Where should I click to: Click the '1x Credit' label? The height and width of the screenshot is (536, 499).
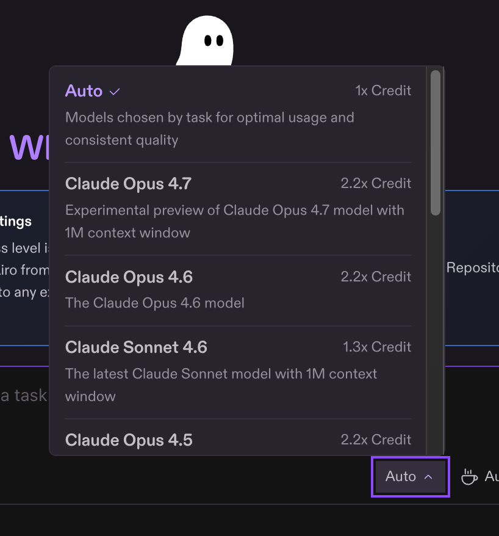point(383,90)
